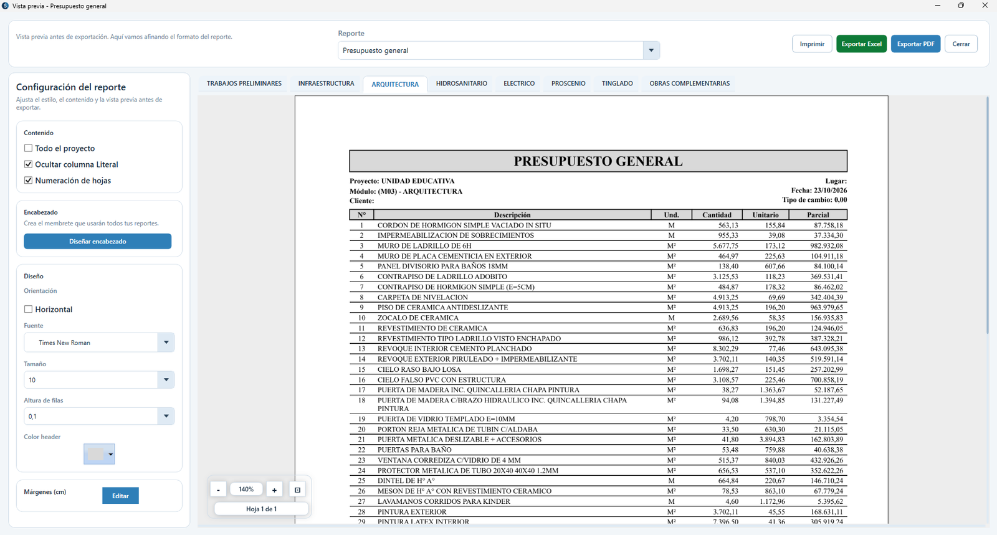Viewport: 997px width, 535px height.
Task: Click Exportar Excel button
Action: click(x=862, y=44)
